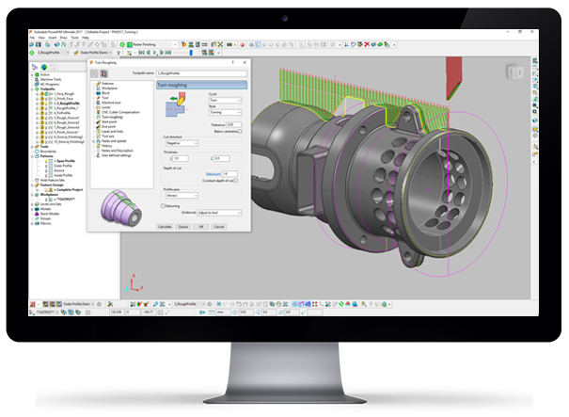
Task: Toggle light bulb for Inside Profile pattern
Action: (x=46, y=175)
